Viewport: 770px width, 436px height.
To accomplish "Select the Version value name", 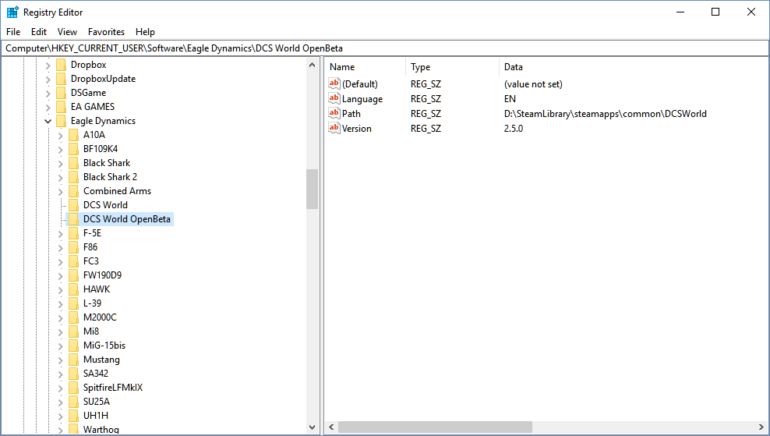I will click(x=356, y=129).
